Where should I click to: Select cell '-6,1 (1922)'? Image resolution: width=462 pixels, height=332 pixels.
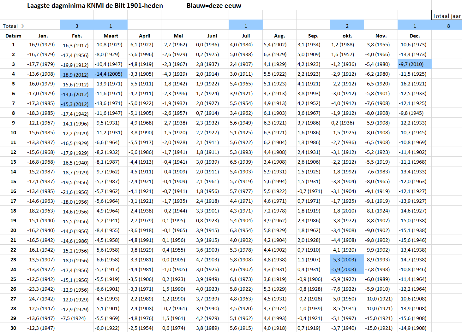click(x=144, y=44)
